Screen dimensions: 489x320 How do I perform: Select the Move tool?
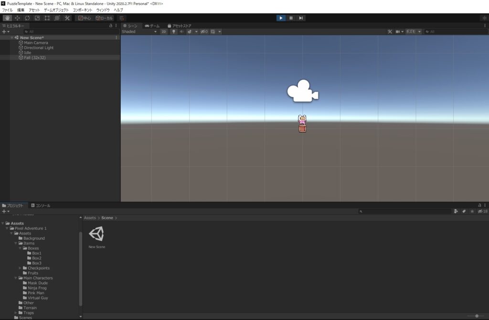click(x=17, y=18)
